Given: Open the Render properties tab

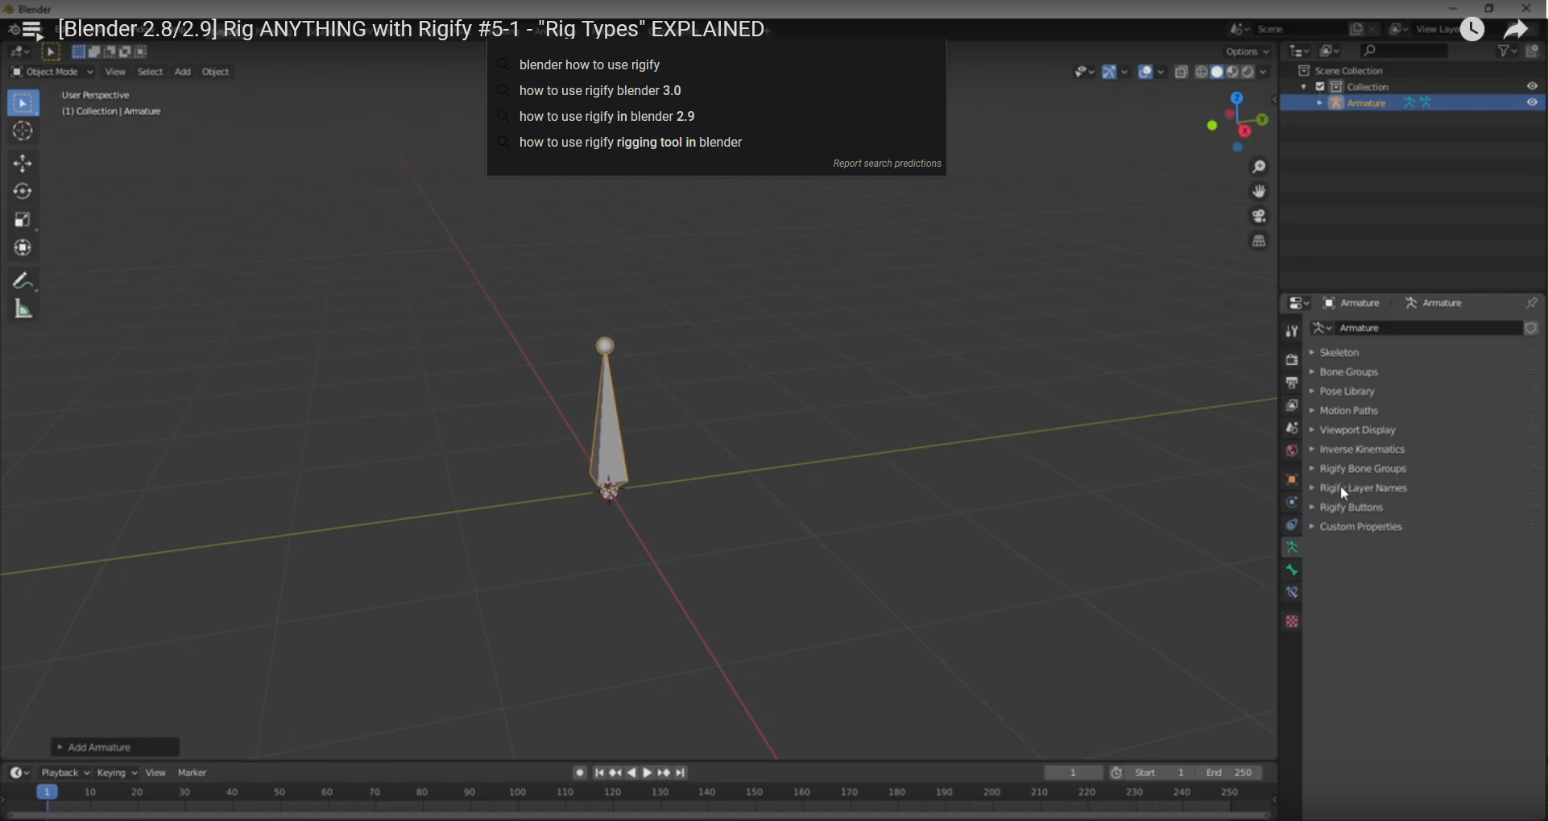Looking at the screenshot, I should (x=1292, y=360).
